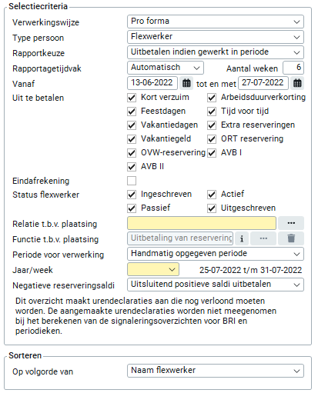Click the info icon beside Functie t.b.v. plaatsing
The image size is (318, 393).
coord(242,238)
